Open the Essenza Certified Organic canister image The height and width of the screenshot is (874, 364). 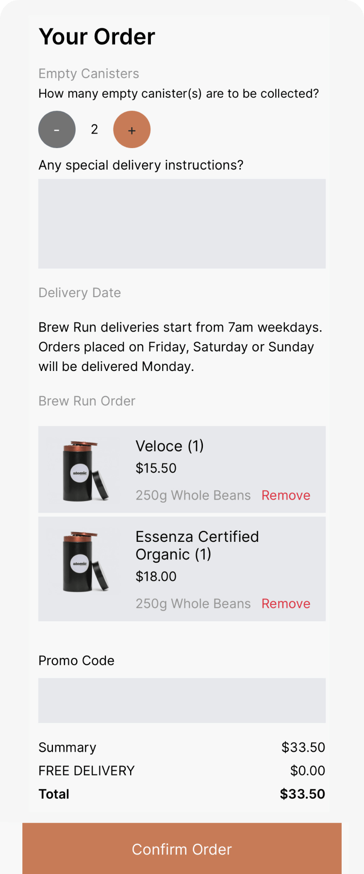click(x=85, y=561)
